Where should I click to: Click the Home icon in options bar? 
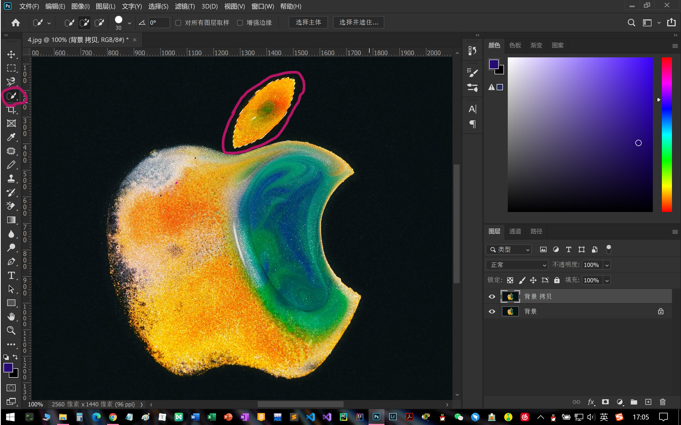pyautogui.click(x=15, y=23)
